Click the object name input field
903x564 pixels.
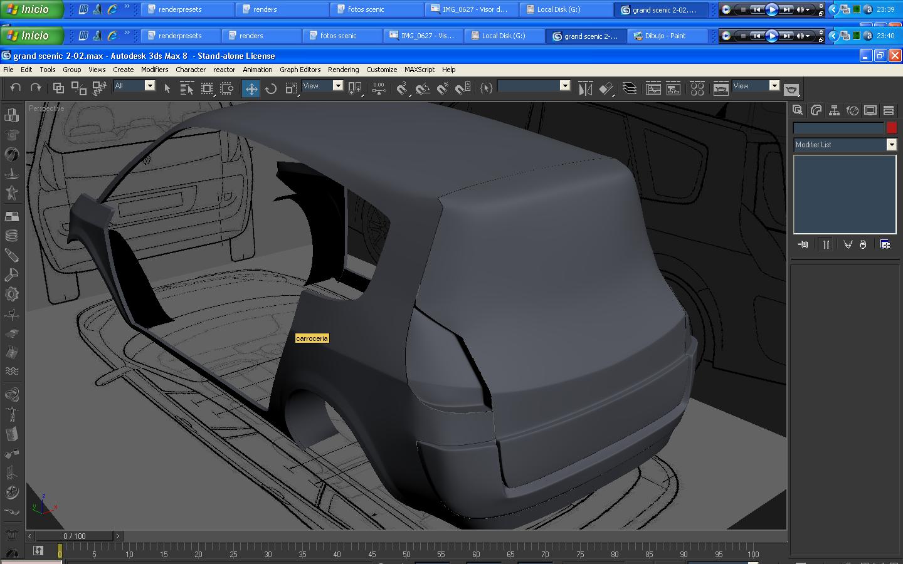click(838, 128)
